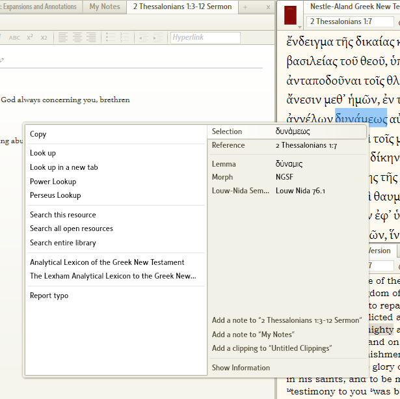Add a note to 2 Thessalonians 1:3-12 Sermon
This screenshot has width=400, height=399.
[x=287, y=320]
